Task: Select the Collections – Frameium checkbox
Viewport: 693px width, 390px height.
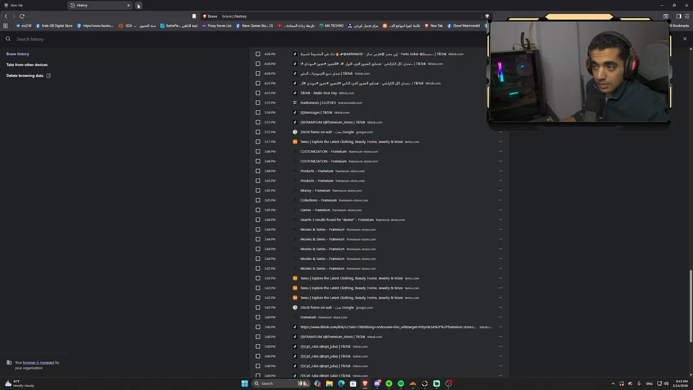Action: pyautogui.click(x=258, y=200)
